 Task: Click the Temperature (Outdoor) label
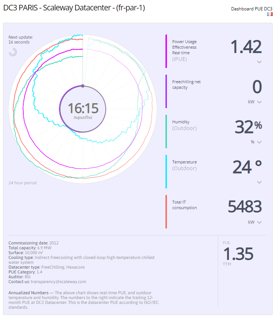click(x=184, y=165)
